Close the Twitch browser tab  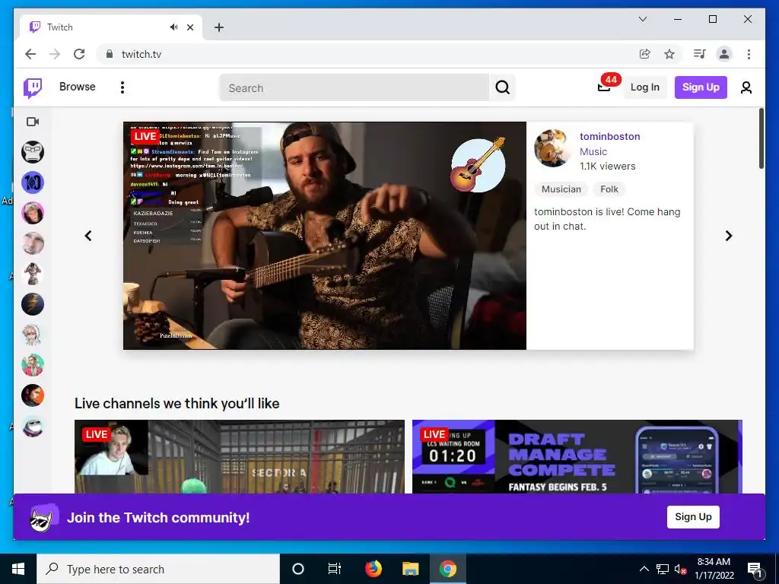pos(189,27)
